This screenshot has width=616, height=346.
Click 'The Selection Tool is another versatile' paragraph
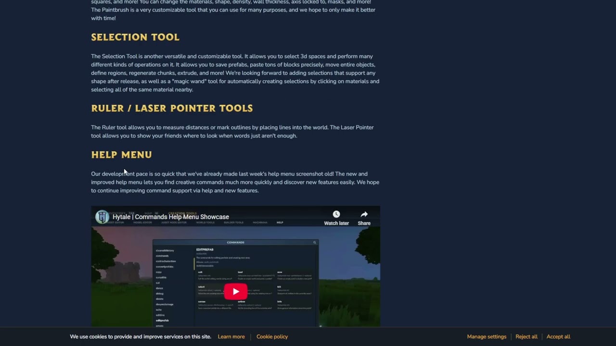coord(235,73)
